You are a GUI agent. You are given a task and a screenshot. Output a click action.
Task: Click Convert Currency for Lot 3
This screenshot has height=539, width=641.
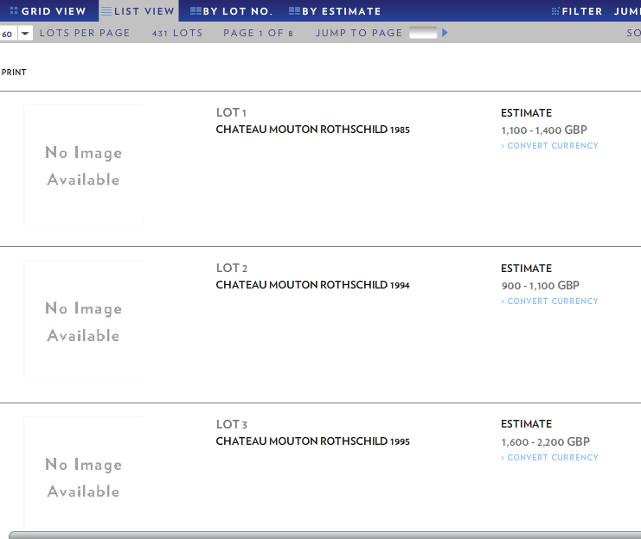pos(551,458)
